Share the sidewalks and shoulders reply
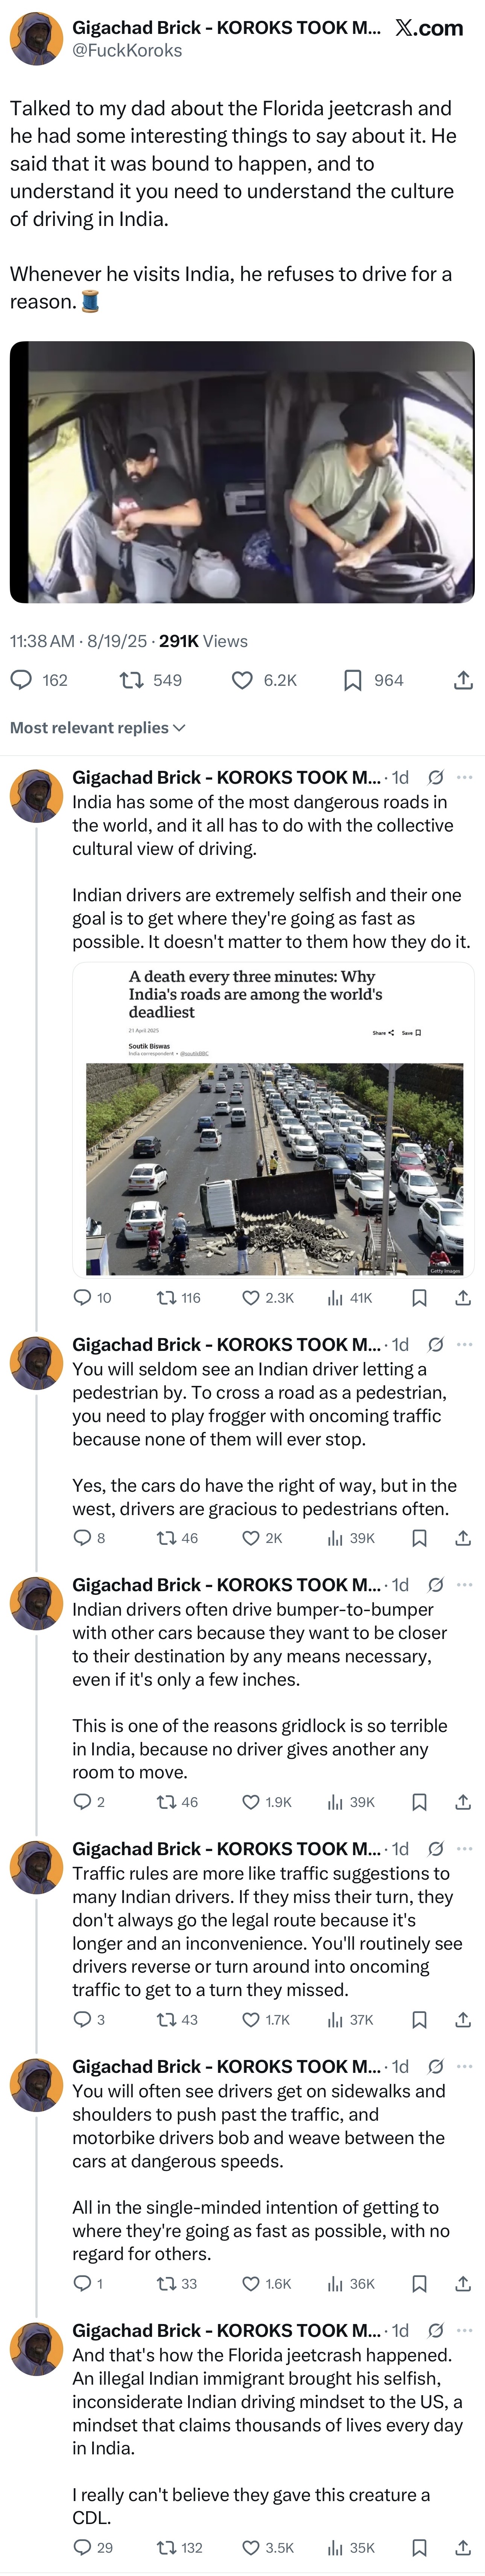This screenshot has width=485, height=2576. 463,2284
